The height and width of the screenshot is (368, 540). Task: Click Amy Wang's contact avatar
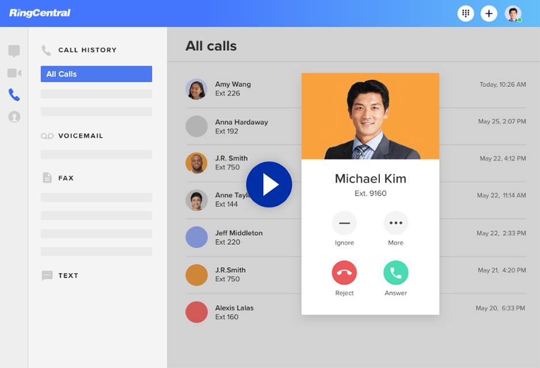click(x=196, y=89)
